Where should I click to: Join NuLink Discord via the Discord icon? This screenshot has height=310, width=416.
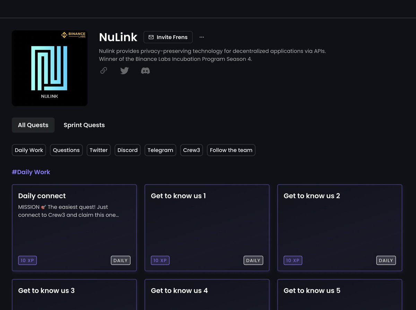click(145, 70)
